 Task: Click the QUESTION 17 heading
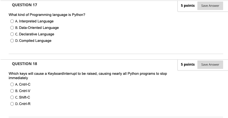(25, 5)
